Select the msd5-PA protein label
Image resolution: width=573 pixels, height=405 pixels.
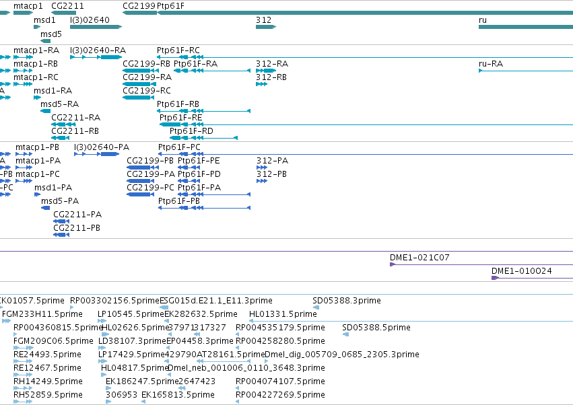click(59, 202)
